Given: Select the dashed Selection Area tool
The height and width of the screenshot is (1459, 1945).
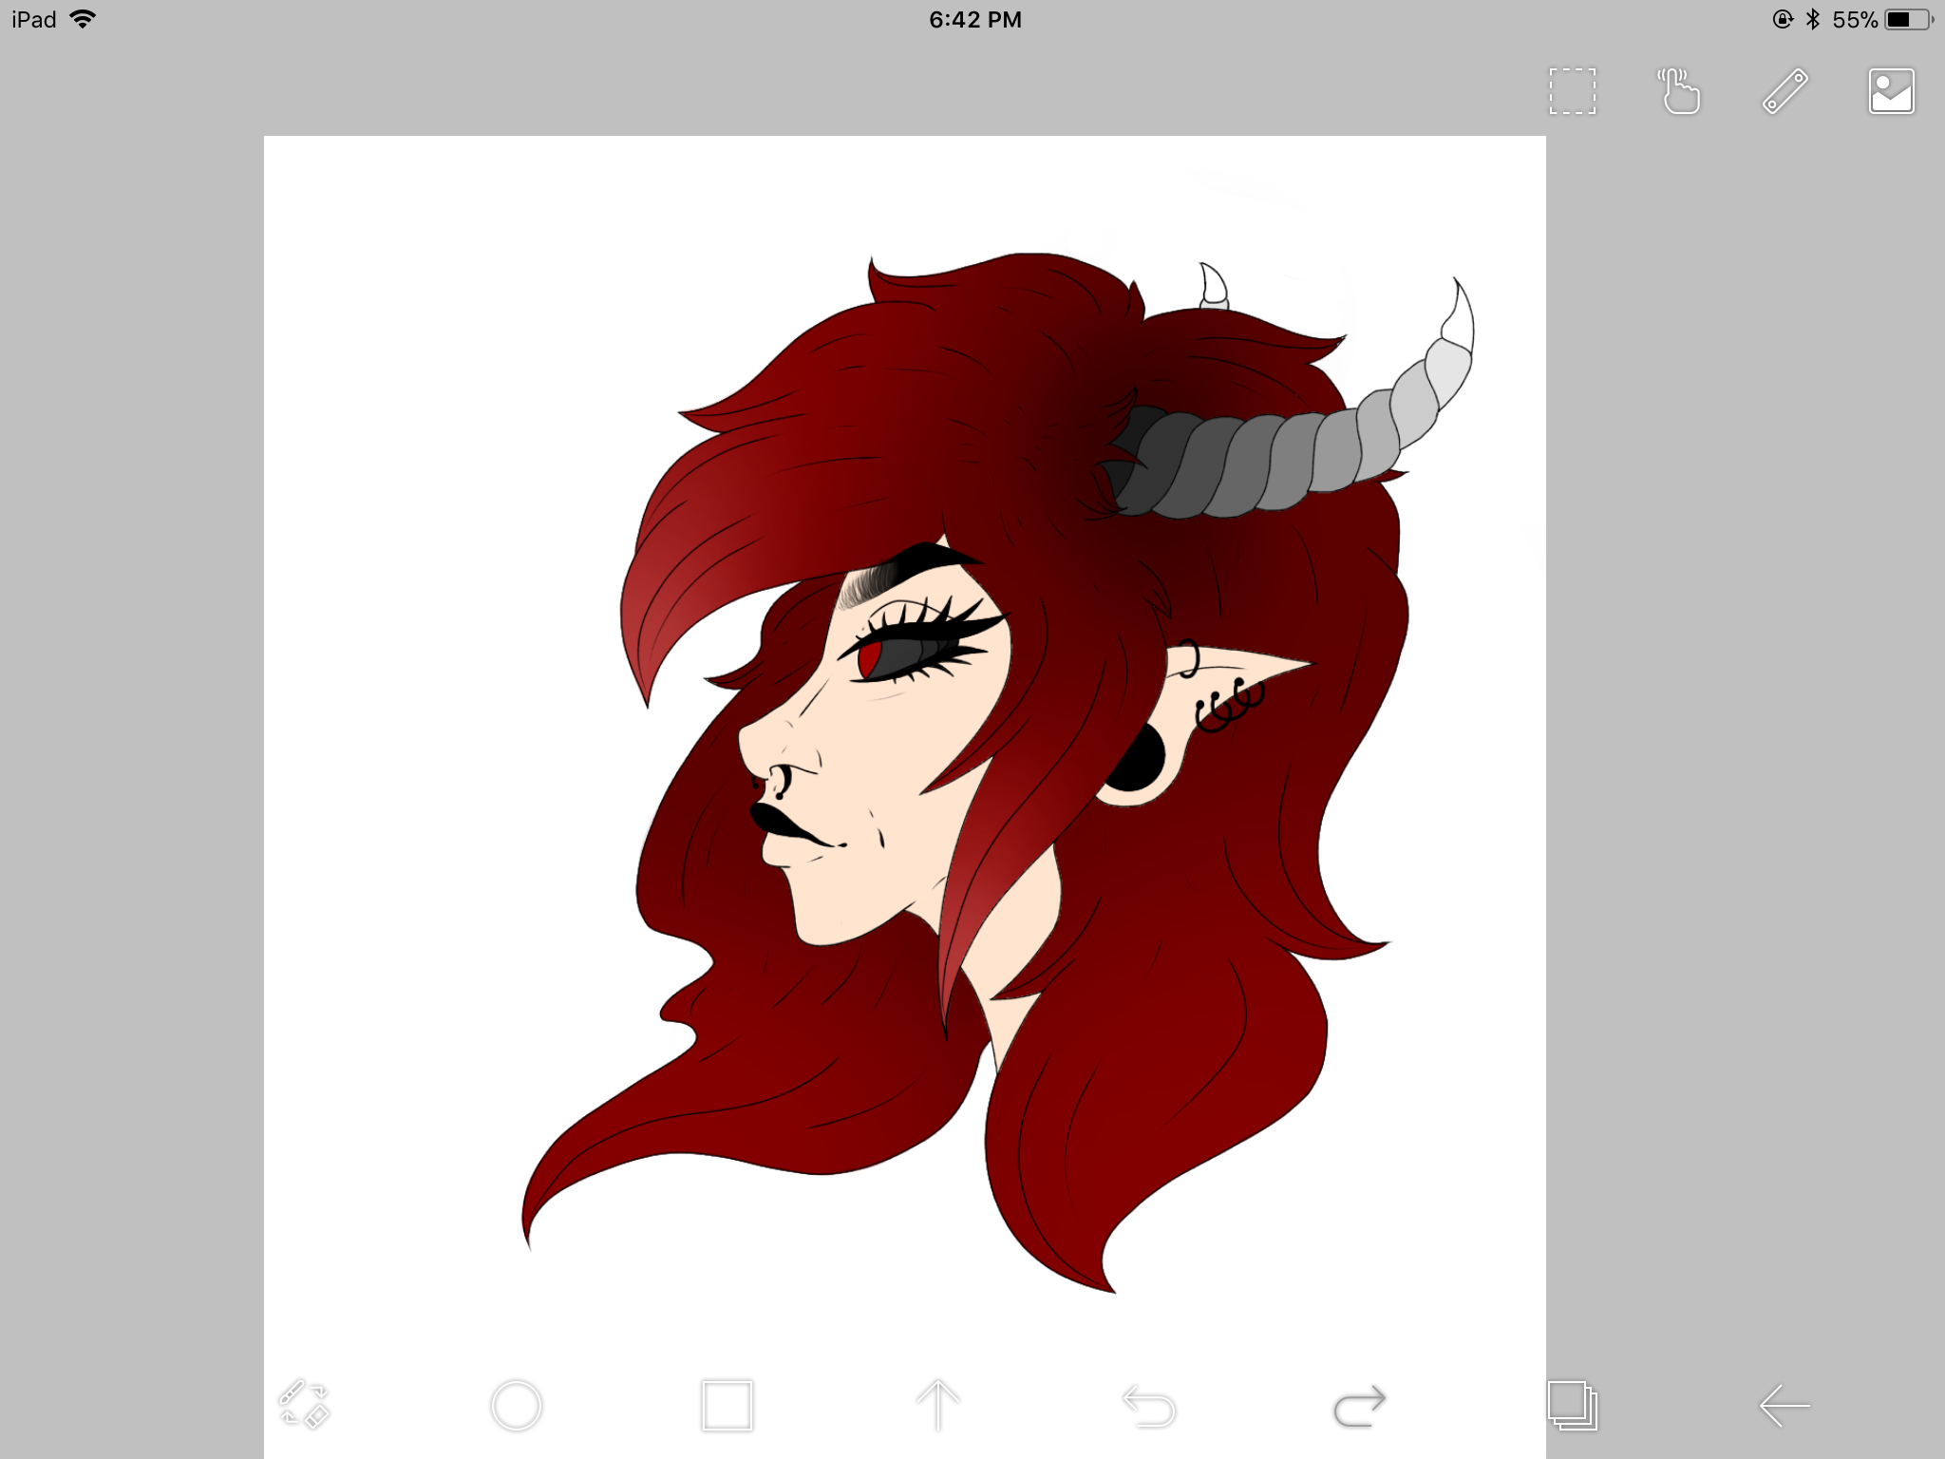Looking at the screenshot, I should click(x=1573, y=91).
